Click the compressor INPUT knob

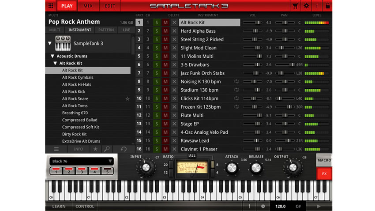pos(146,167)
